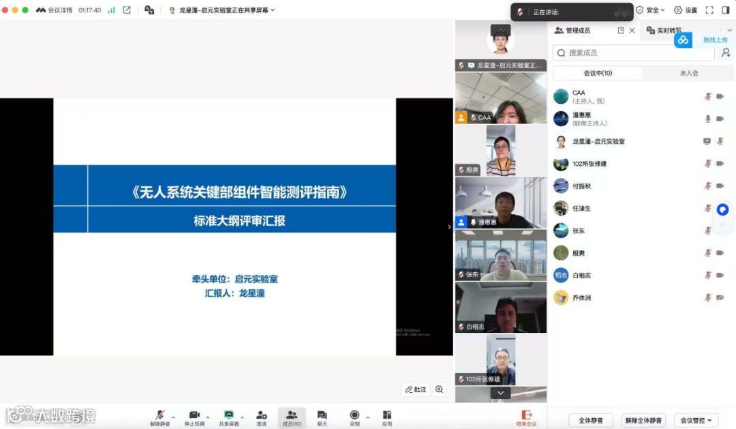Screen dimensions: 736x429
Task: Select 白相志 video thumbnail
Action: (x=501, y=307)
